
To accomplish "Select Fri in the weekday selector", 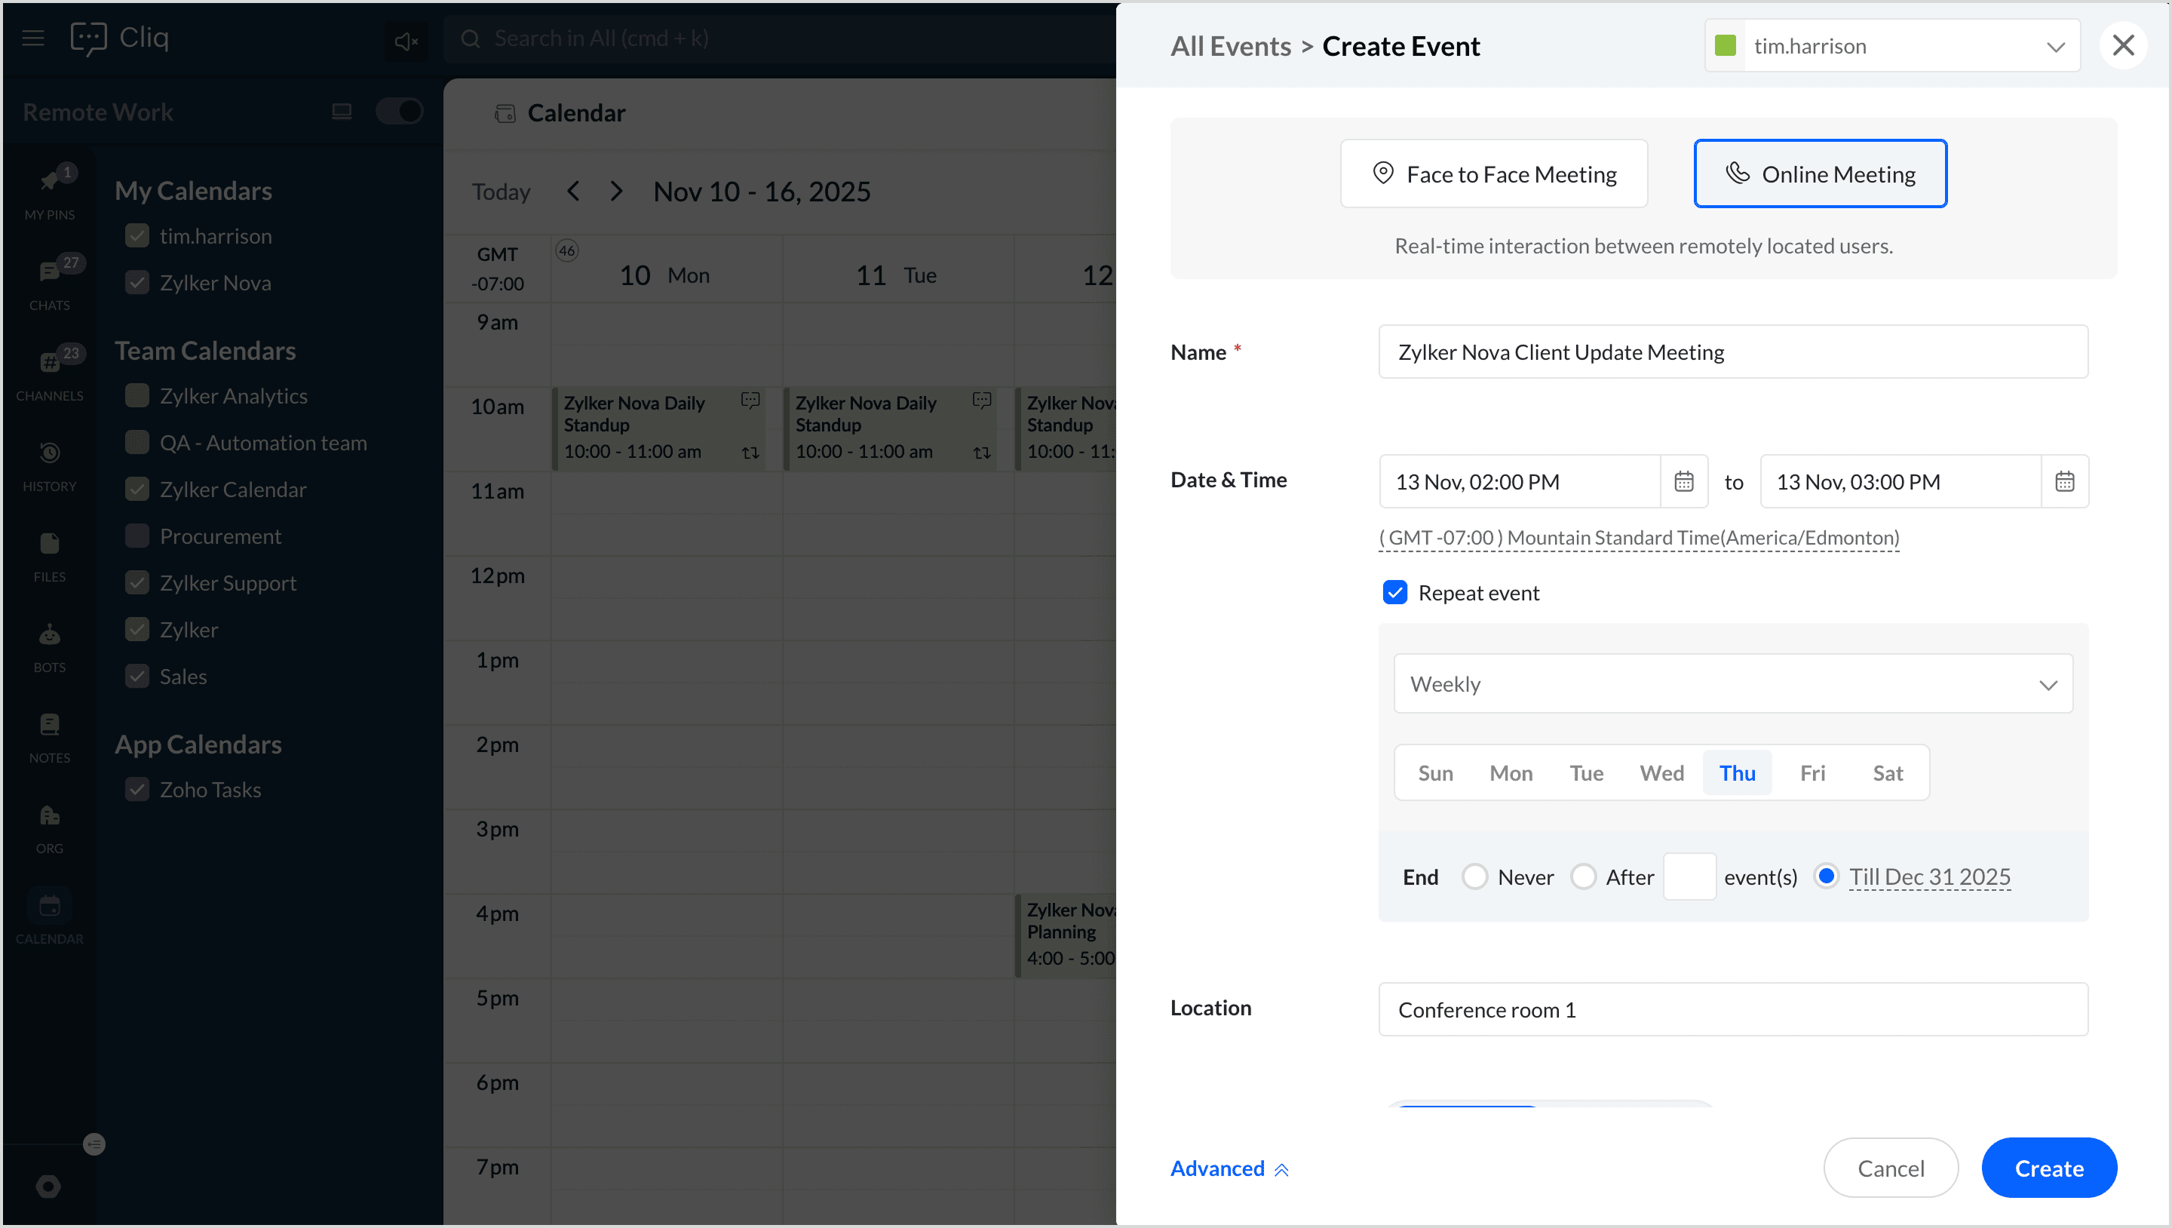I will (x=1812, y=773).
